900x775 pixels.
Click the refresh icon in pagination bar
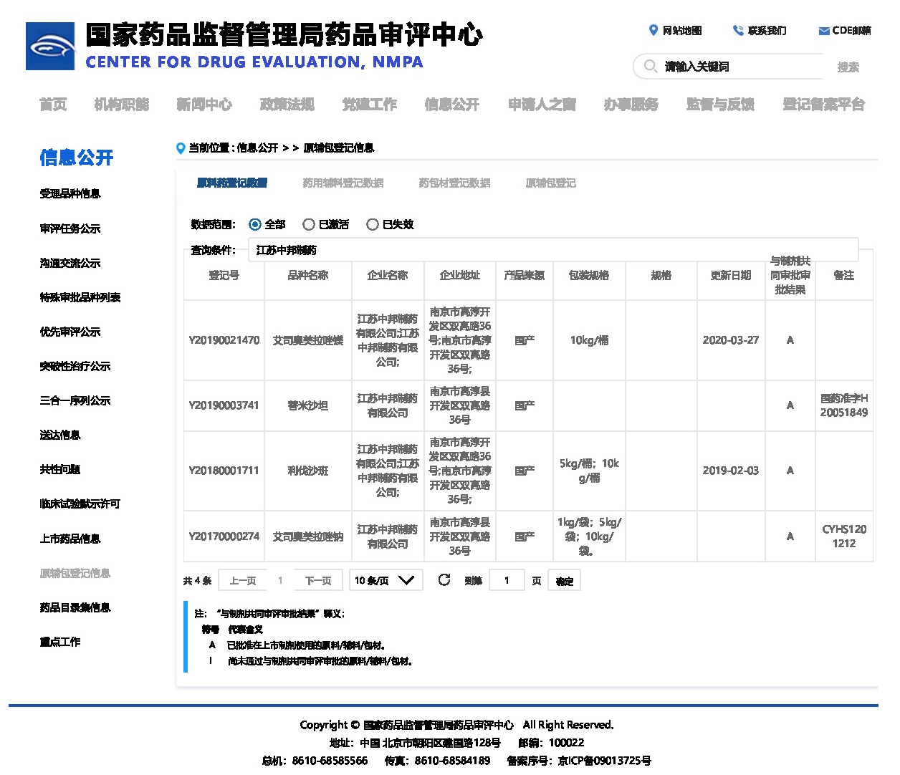(x=444, y=580)
